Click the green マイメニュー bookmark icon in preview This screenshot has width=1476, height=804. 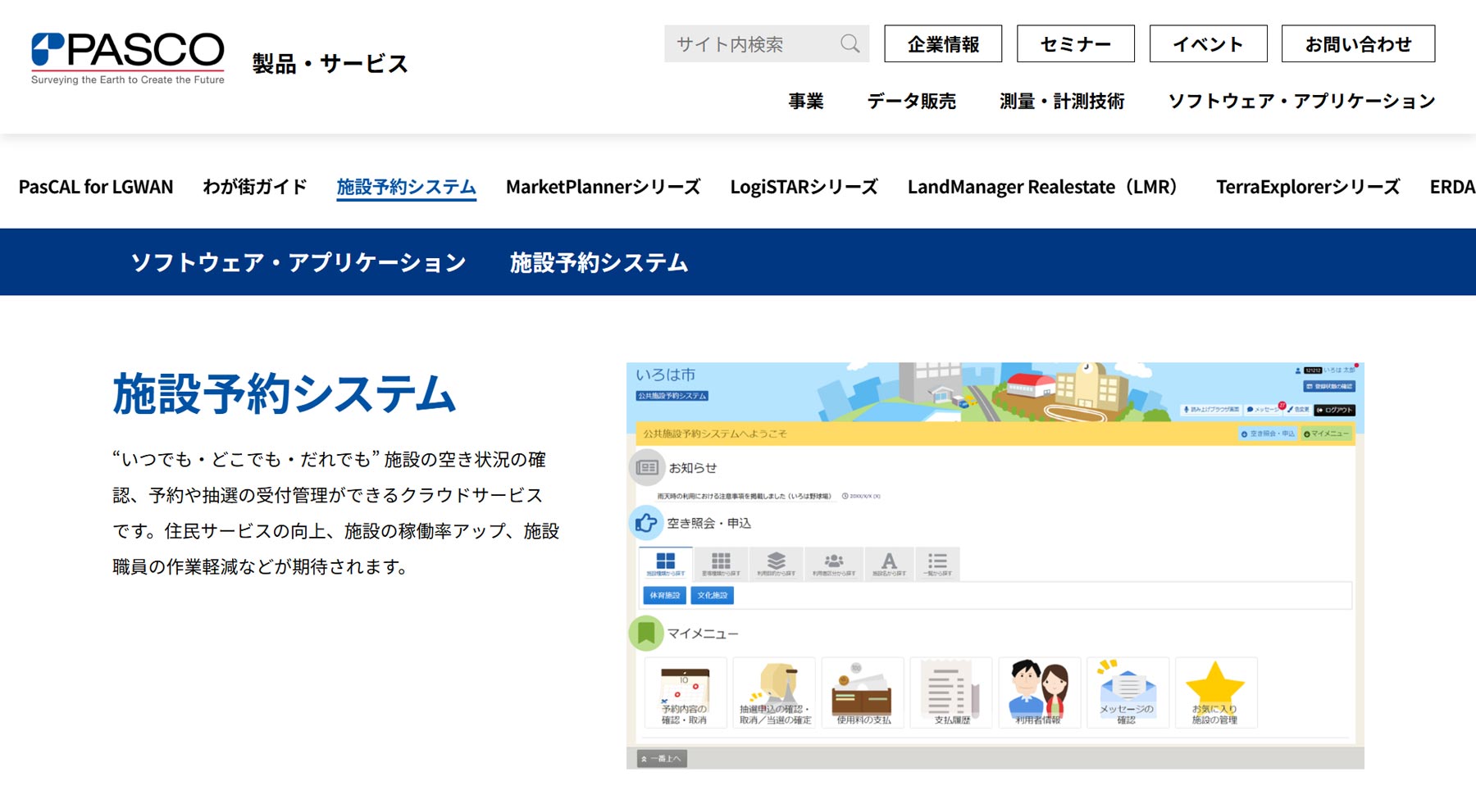click(646, 634)
